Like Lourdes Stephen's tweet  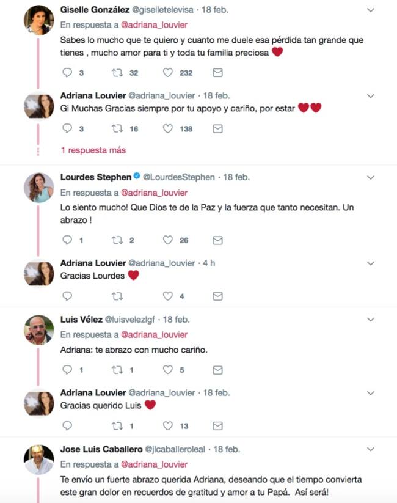(168, 240)
